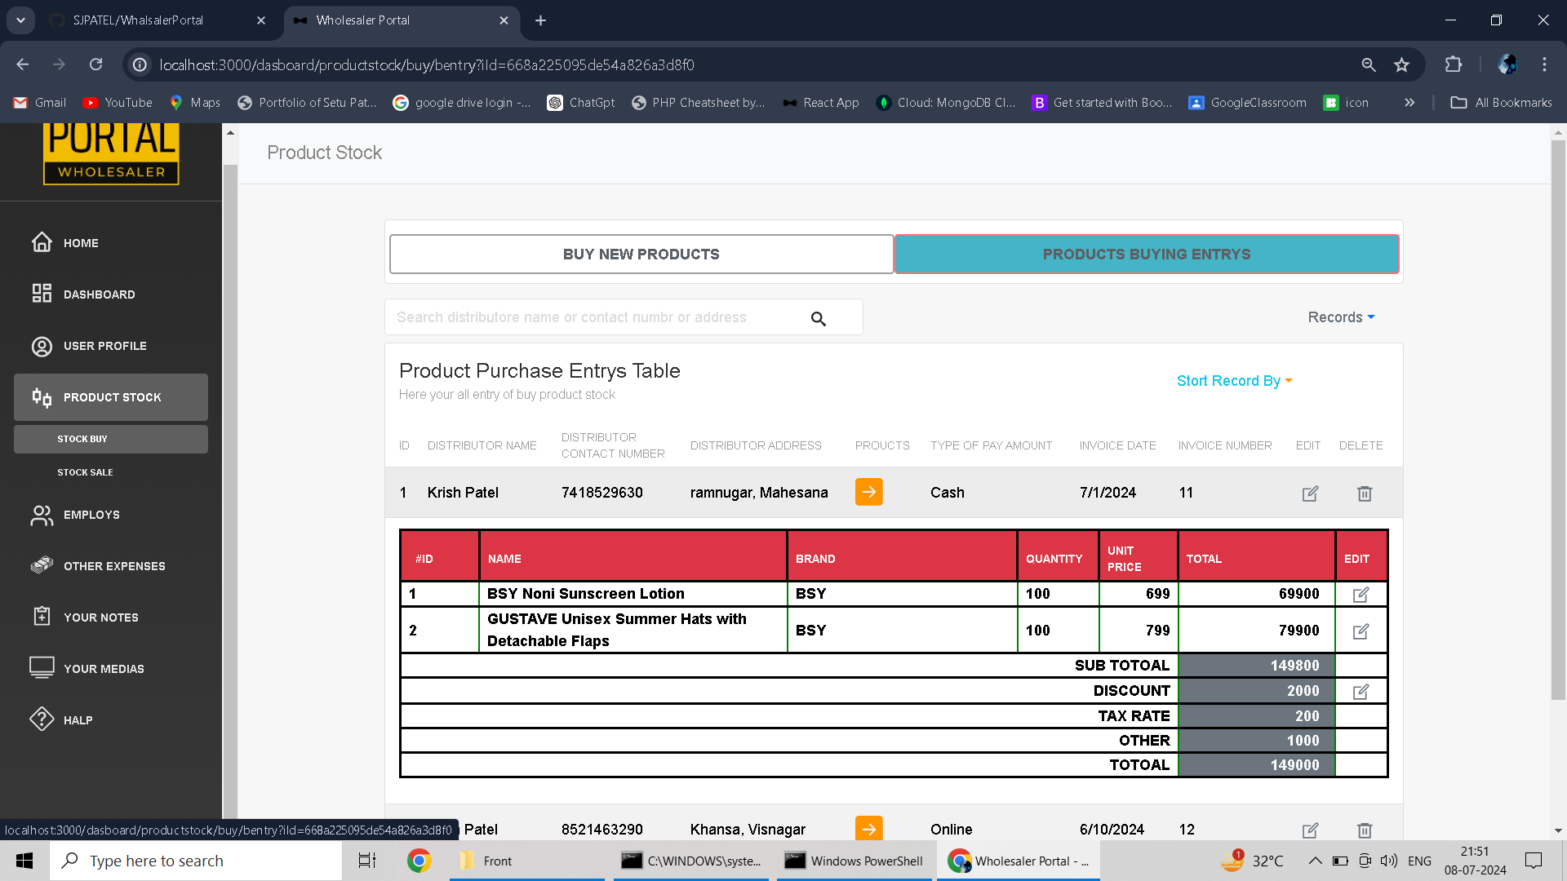This screenshot has height=881, width=1567.
Task: Open the Records dropdown
Action: point(1340,317)
